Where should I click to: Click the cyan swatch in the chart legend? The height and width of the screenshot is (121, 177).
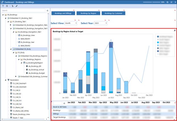click(x=158, y=43)
